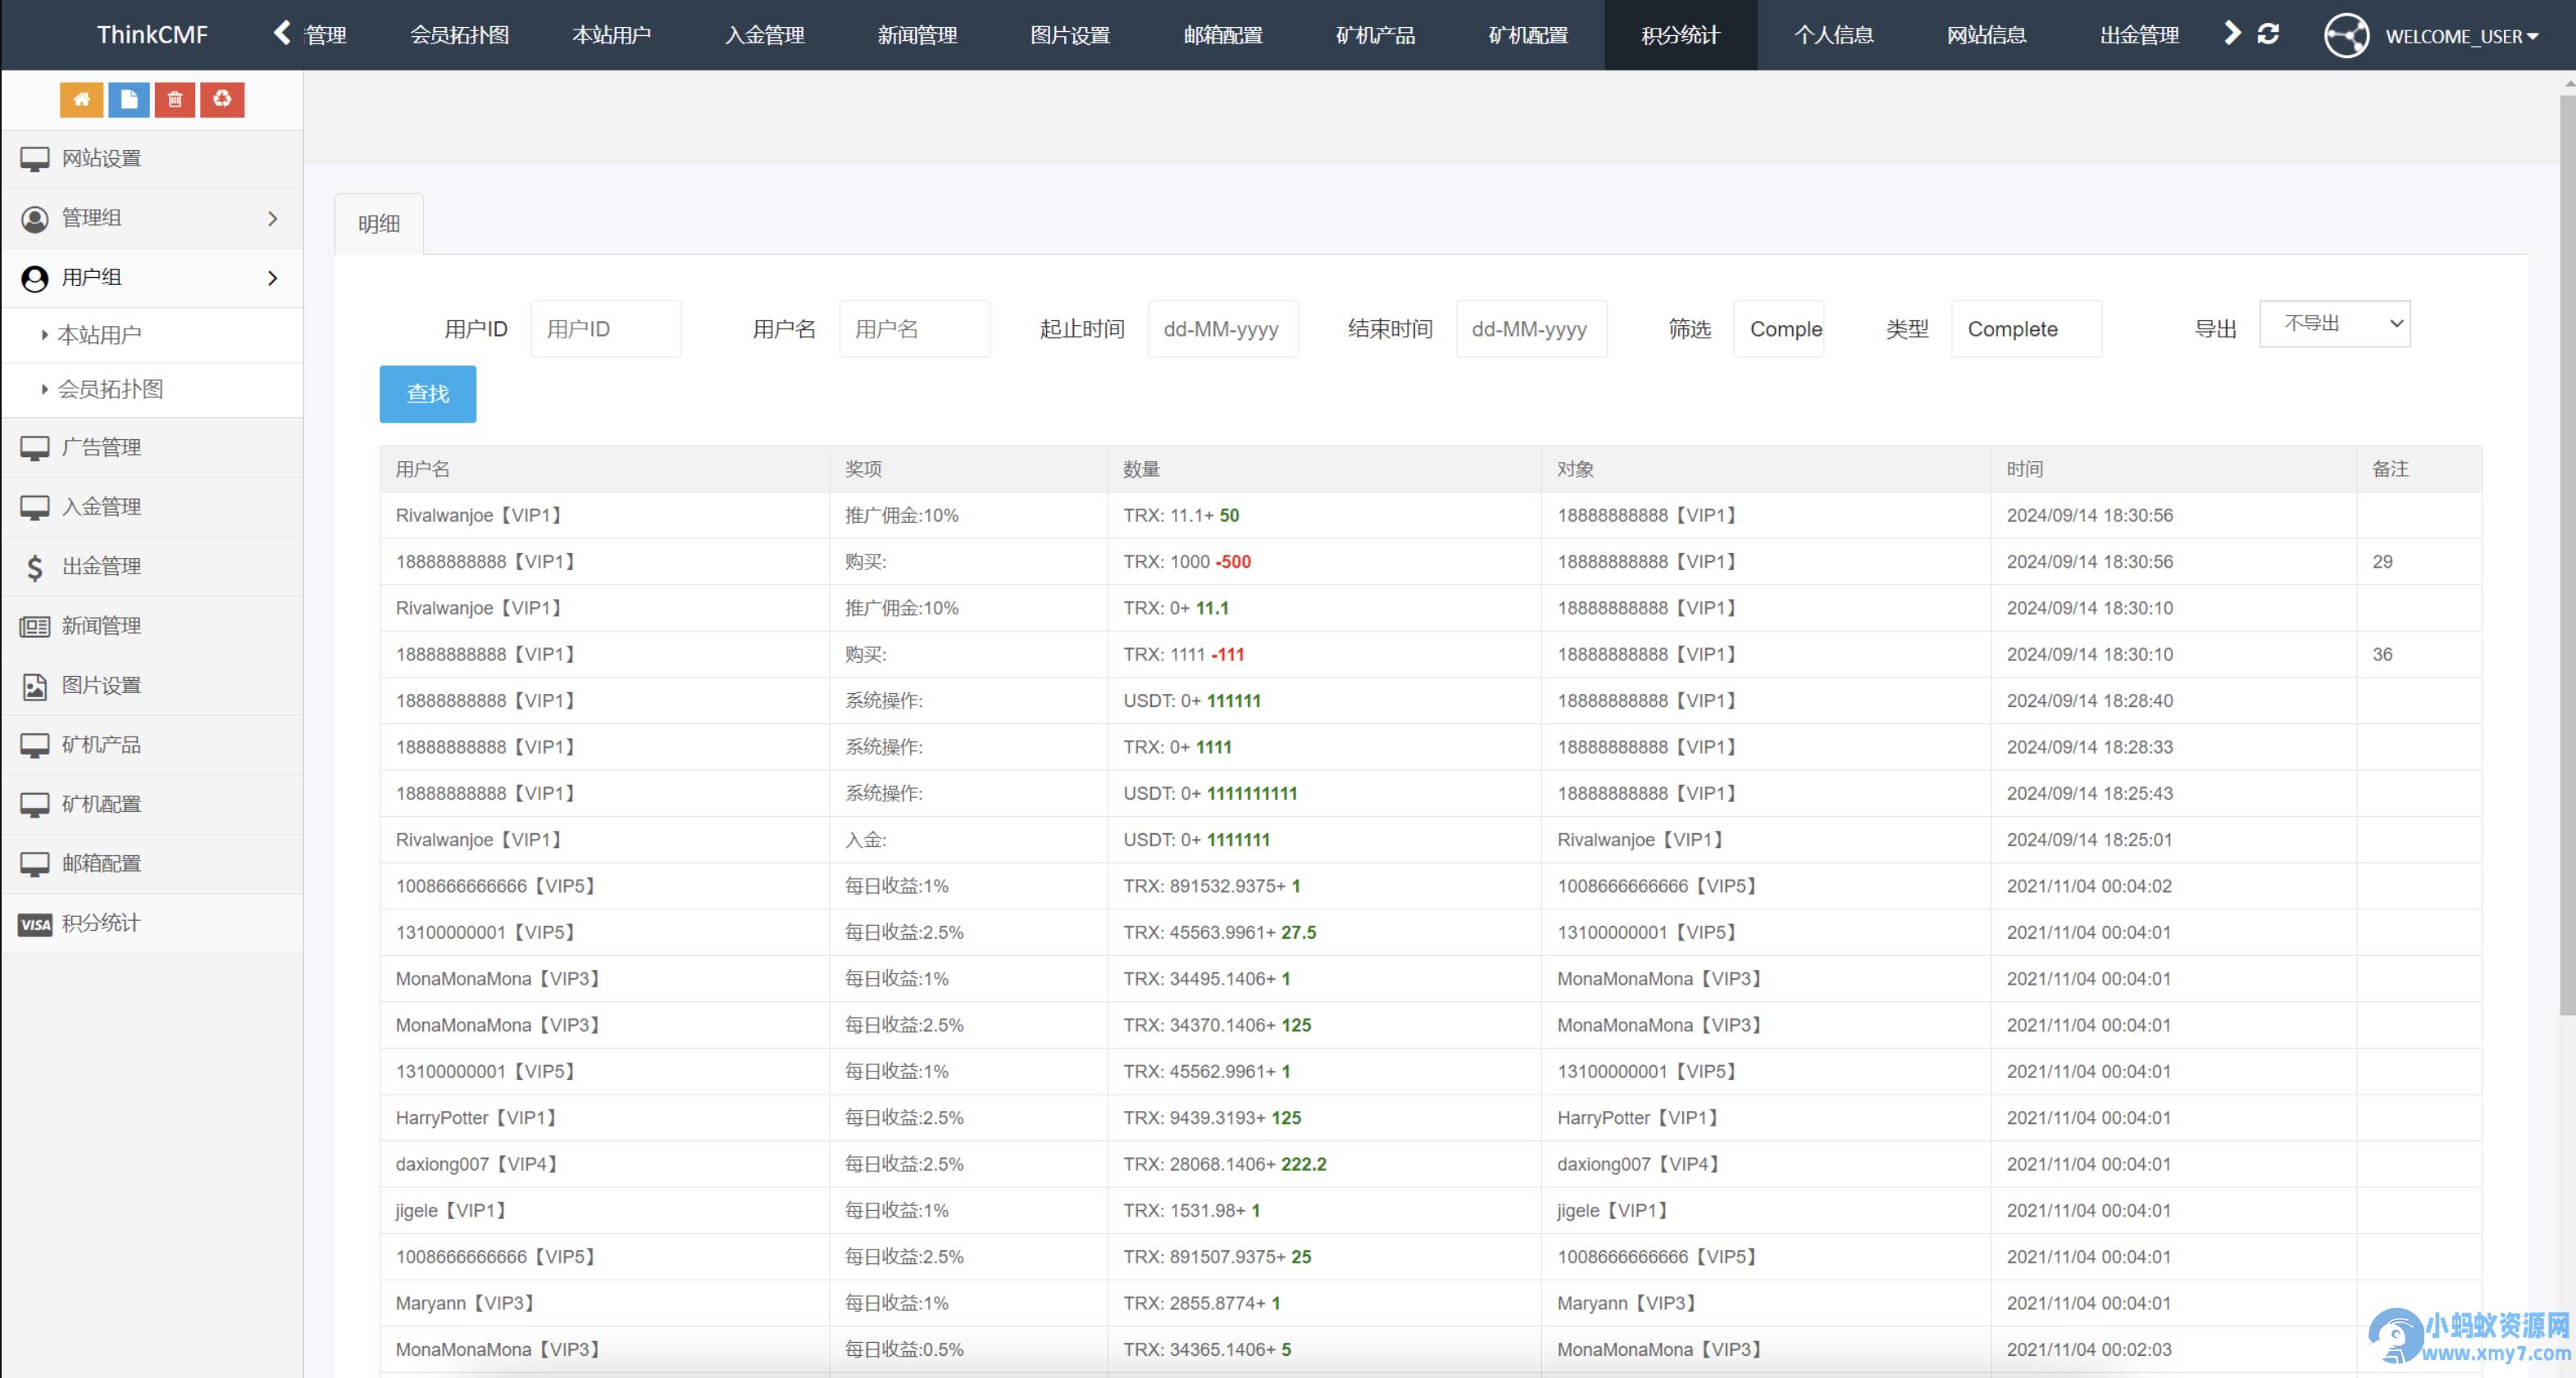Click the refresh icon in the top bar
The width and height of the screenshot is (2576, 1378).
tap(2268, 34)
